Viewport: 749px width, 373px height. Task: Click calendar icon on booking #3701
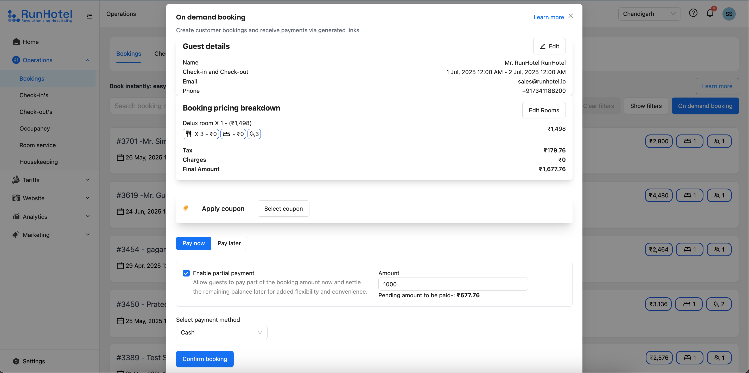(x=120, y=157)
